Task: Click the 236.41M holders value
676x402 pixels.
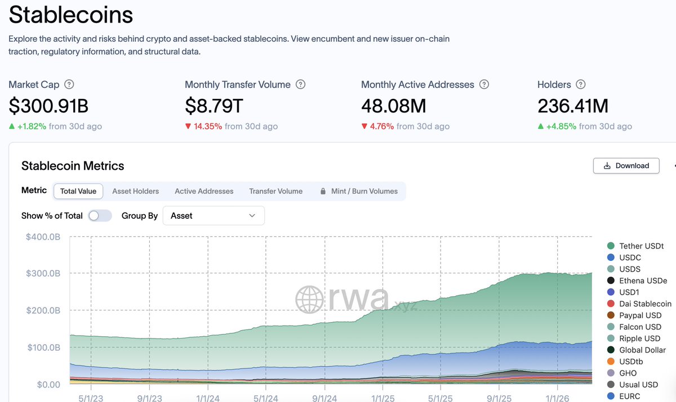Action: pyautogui.click(x=573, y=106)
